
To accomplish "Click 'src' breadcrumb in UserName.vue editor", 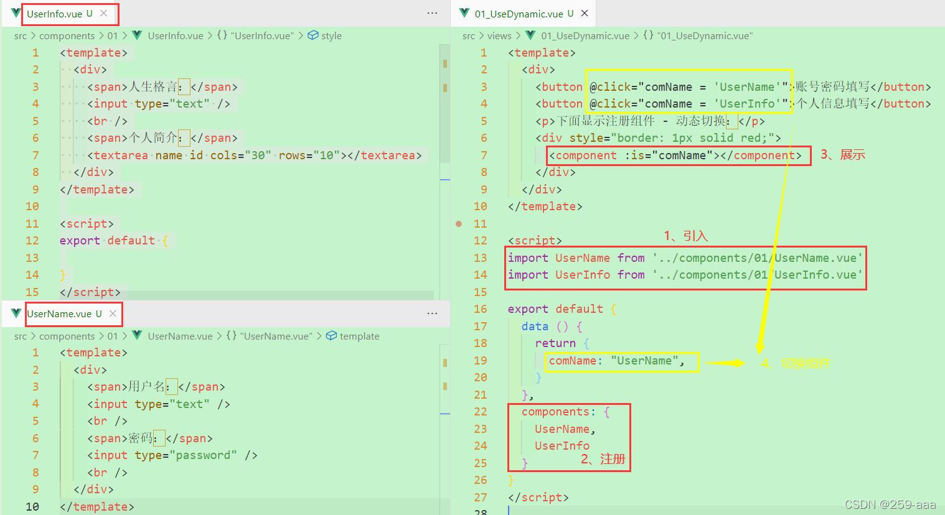I will (x=21, y=336).
